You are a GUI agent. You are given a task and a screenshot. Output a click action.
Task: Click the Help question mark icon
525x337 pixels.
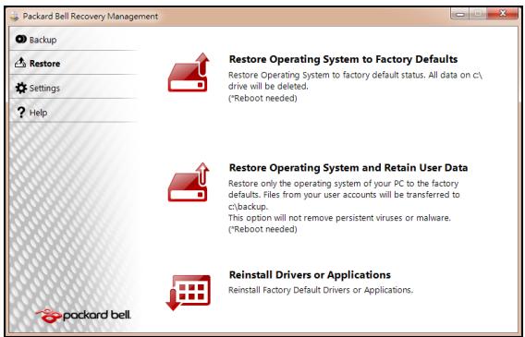click(21, 113)
